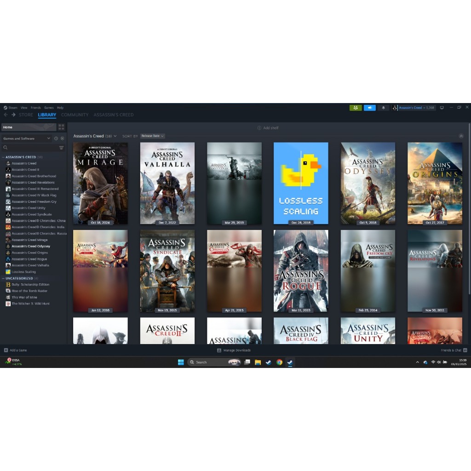The height and width of the screenshot is (471, 471).
Task: Open the Assassin's Creed Mirage cover
Action: (100, 183)
